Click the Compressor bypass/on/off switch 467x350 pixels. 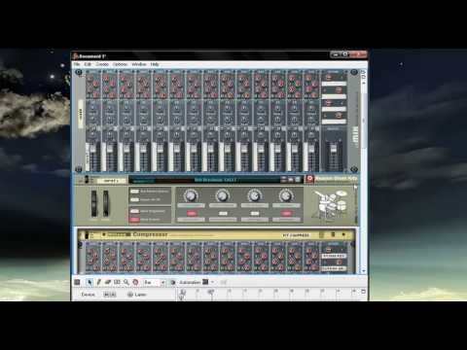pyautogui.click(x=87, y=235)
